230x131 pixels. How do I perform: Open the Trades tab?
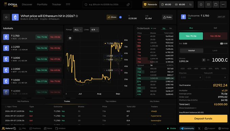point(67,101)
